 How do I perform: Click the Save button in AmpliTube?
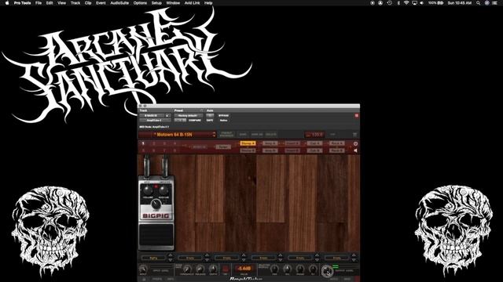[x=243, y=135]
